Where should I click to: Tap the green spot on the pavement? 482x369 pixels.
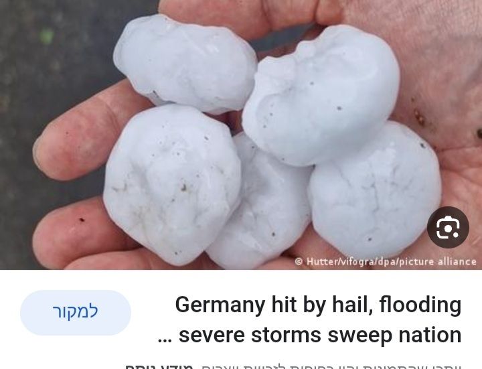tap(47, 35)
